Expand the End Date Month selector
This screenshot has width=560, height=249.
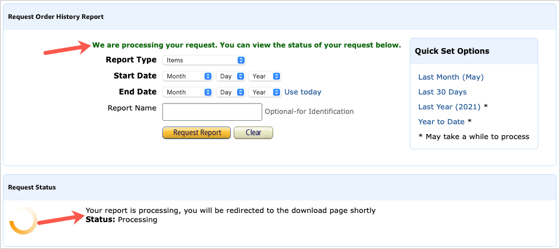pyautogui.click(x=188, y=92)
